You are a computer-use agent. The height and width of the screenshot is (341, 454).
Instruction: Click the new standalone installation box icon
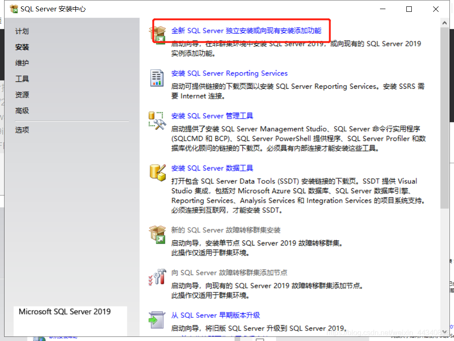click(157, 35)
